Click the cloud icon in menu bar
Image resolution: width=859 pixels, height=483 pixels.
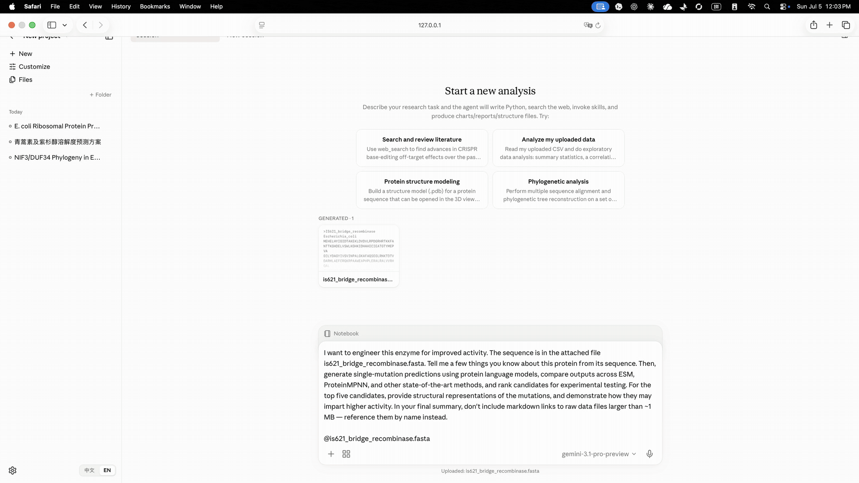pyautogui.click(x=668, y=7)
